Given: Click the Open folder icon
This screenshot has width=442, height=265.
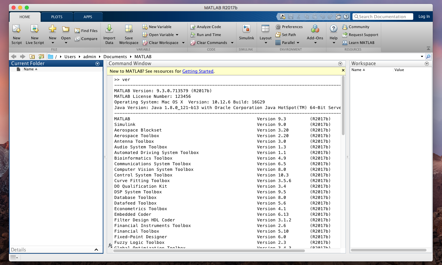Looking at the screenshot, I should coord(66,29).
